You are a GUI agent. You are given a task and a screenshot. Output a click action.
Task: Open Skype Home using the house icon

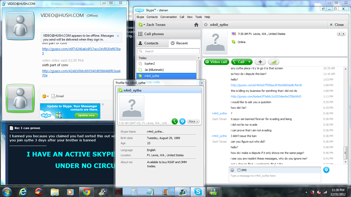click(x=196, y=25)
